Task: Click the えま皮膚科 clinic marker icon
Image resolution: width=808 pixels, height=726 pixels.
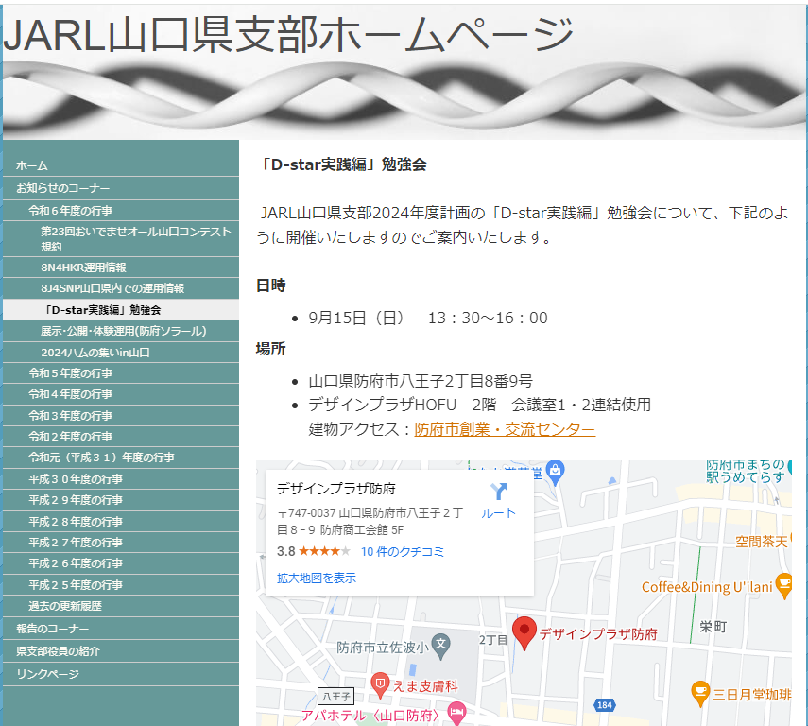Action: click(380, 684)
